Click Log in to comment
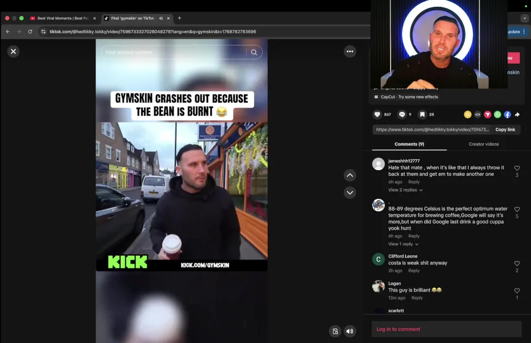Viewport: 531px width, 343px height. [447, 329]
